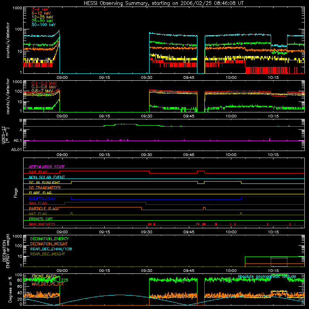This screenshot has height=309, width=309.
Task: Select the FRONTS_OFF flag label
Action: point(41,219)
